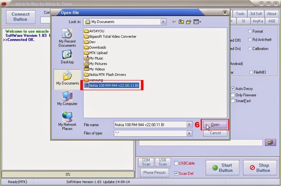Select the Calibration radio option
This screenshot has height=186, width=281.
pos(250,49)
